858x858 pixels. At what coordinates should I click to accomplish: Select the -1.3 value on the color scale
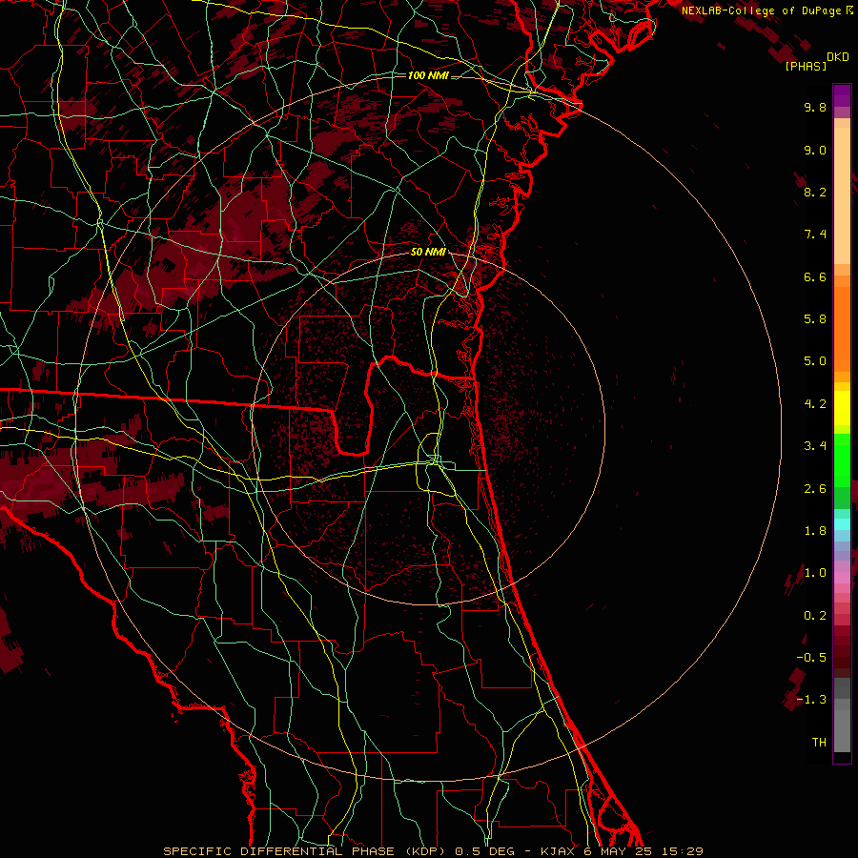[x=811, y=700]
